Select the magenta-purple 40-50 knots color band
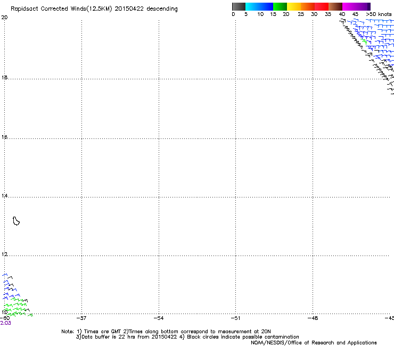This screenshot has width=394, height=346. point(356,6)
